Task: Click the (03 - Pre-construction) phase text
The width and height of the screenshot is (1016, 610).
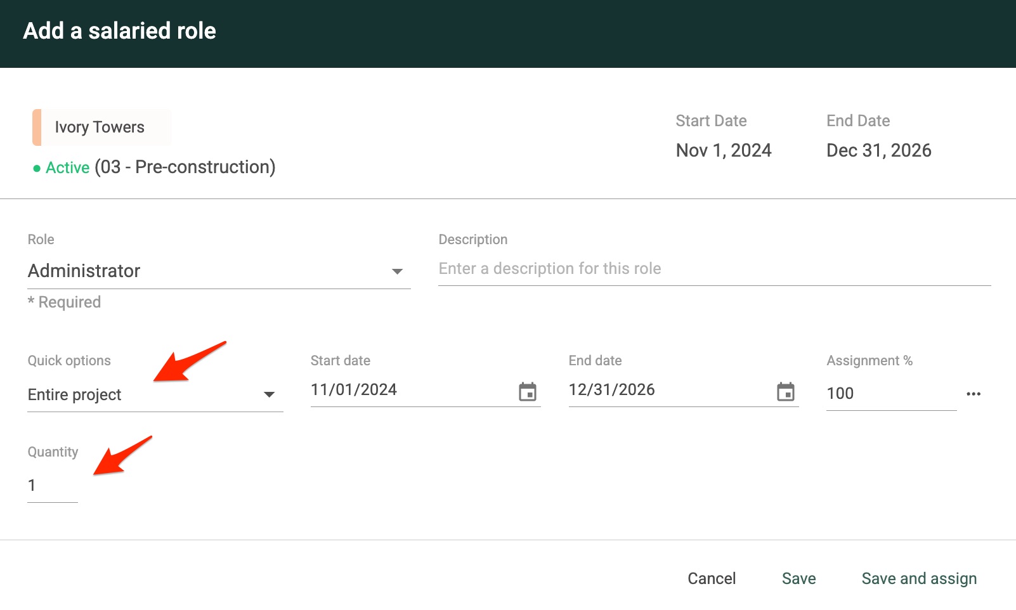Action: pyautogui.click(x=185, y=167)
